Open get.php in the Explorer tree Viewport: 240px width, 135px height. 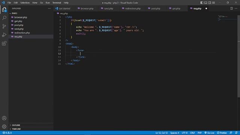(x=18, y=21)
